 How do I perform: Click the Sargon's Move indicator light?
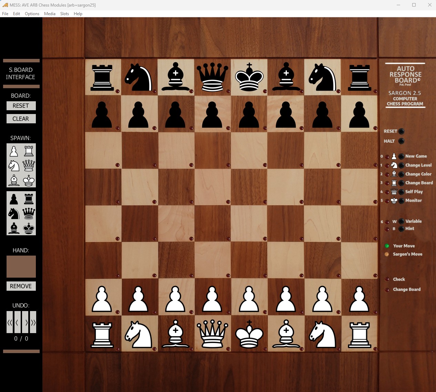tap(387, 254)
